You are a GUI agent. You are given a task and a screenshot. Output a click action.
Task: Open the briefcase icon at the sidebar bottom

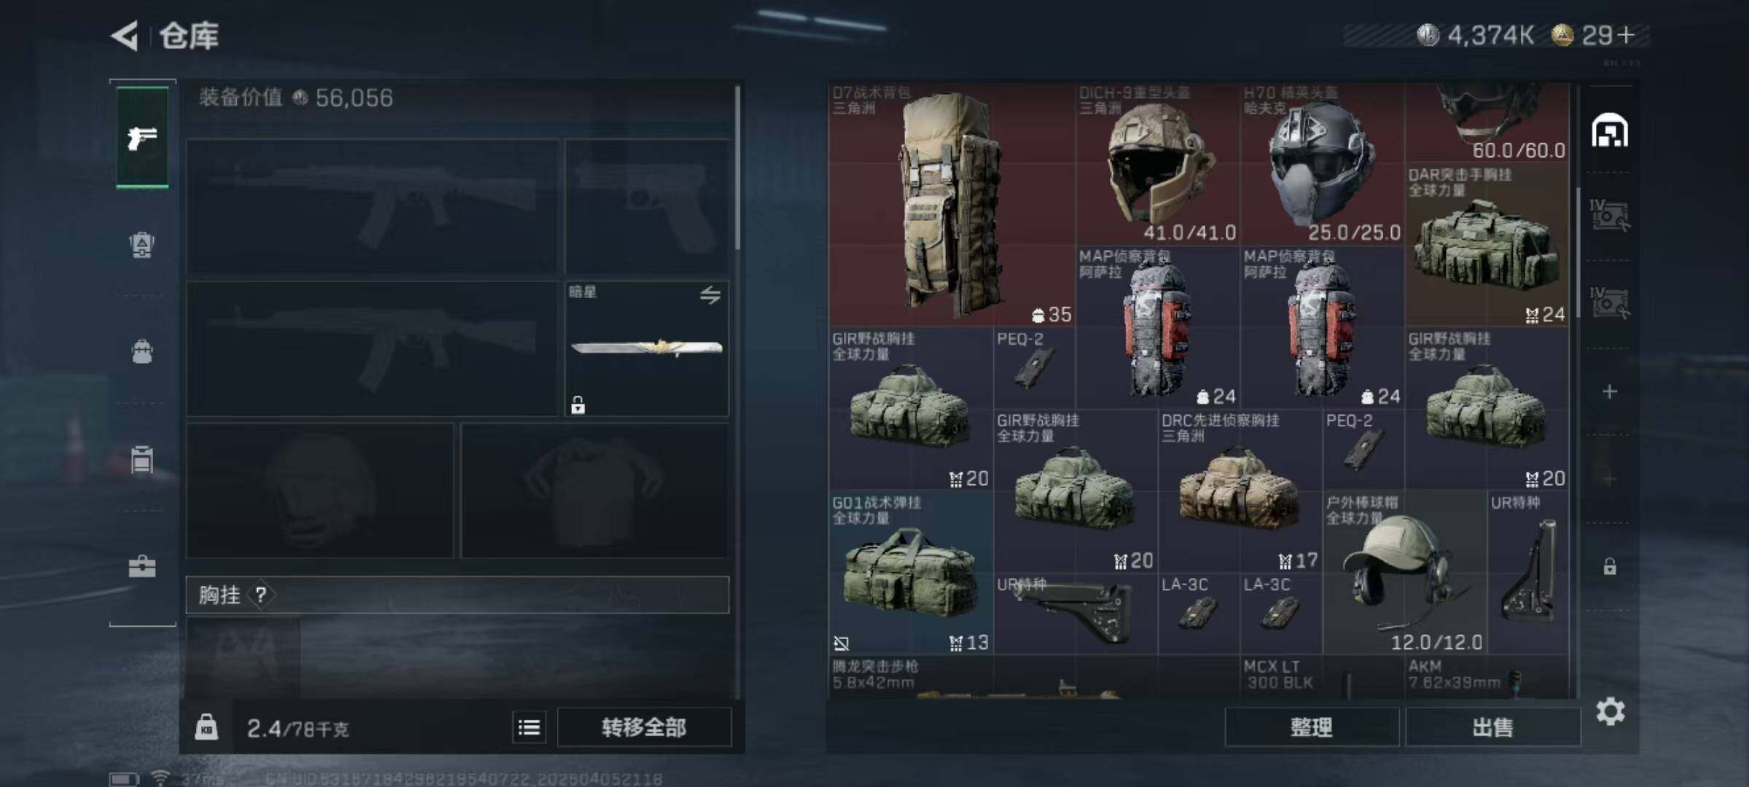(x=142, y=566)
